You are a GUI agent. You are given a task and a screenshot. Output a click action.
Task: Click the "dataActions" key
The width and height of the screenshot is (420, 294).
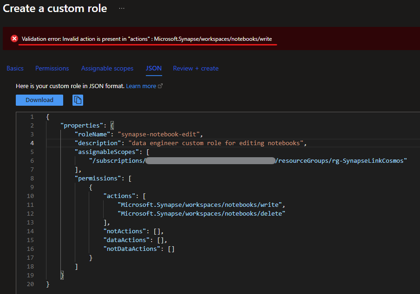[x=126, y=240]
